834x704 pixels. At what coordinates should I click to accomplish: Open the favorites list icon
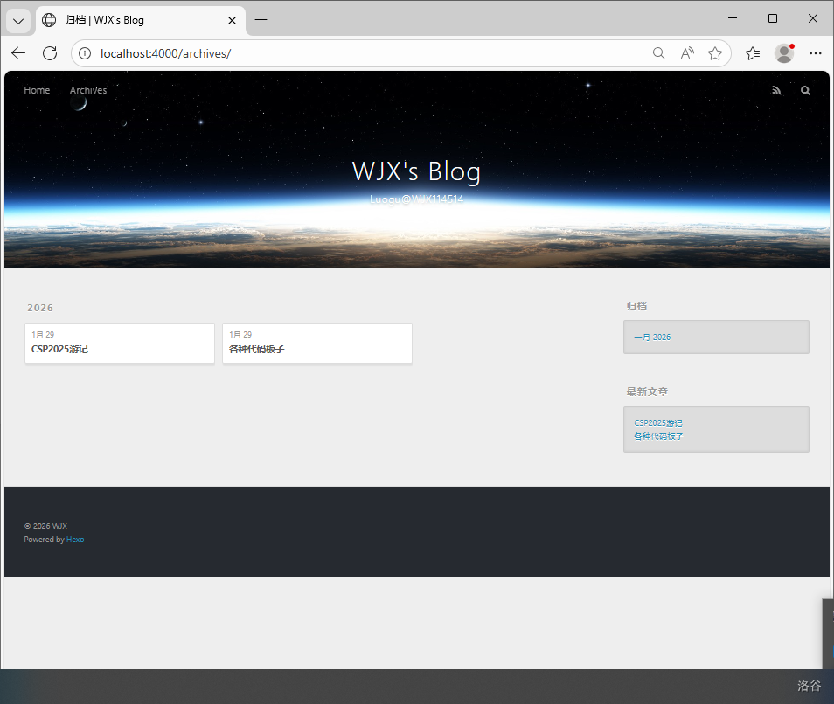tap(753, 53)
